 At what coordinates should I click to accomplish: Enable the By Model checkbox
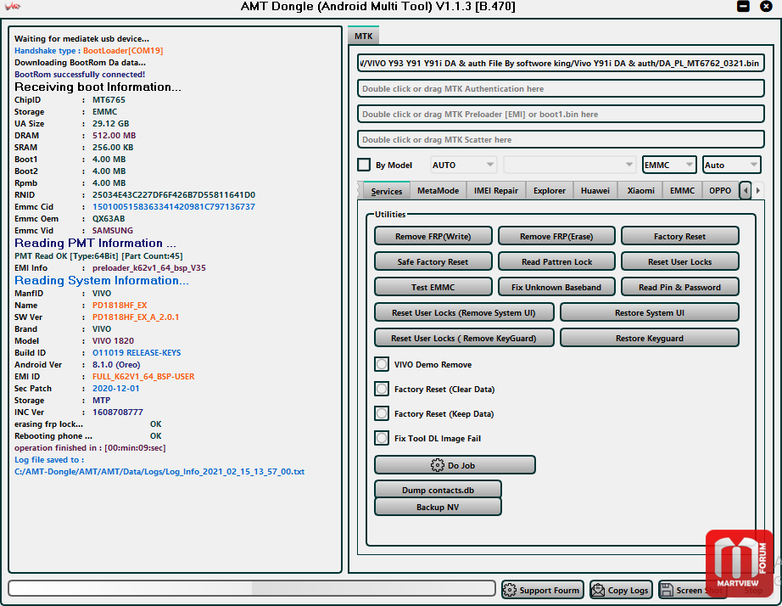[x=364, y=165]
